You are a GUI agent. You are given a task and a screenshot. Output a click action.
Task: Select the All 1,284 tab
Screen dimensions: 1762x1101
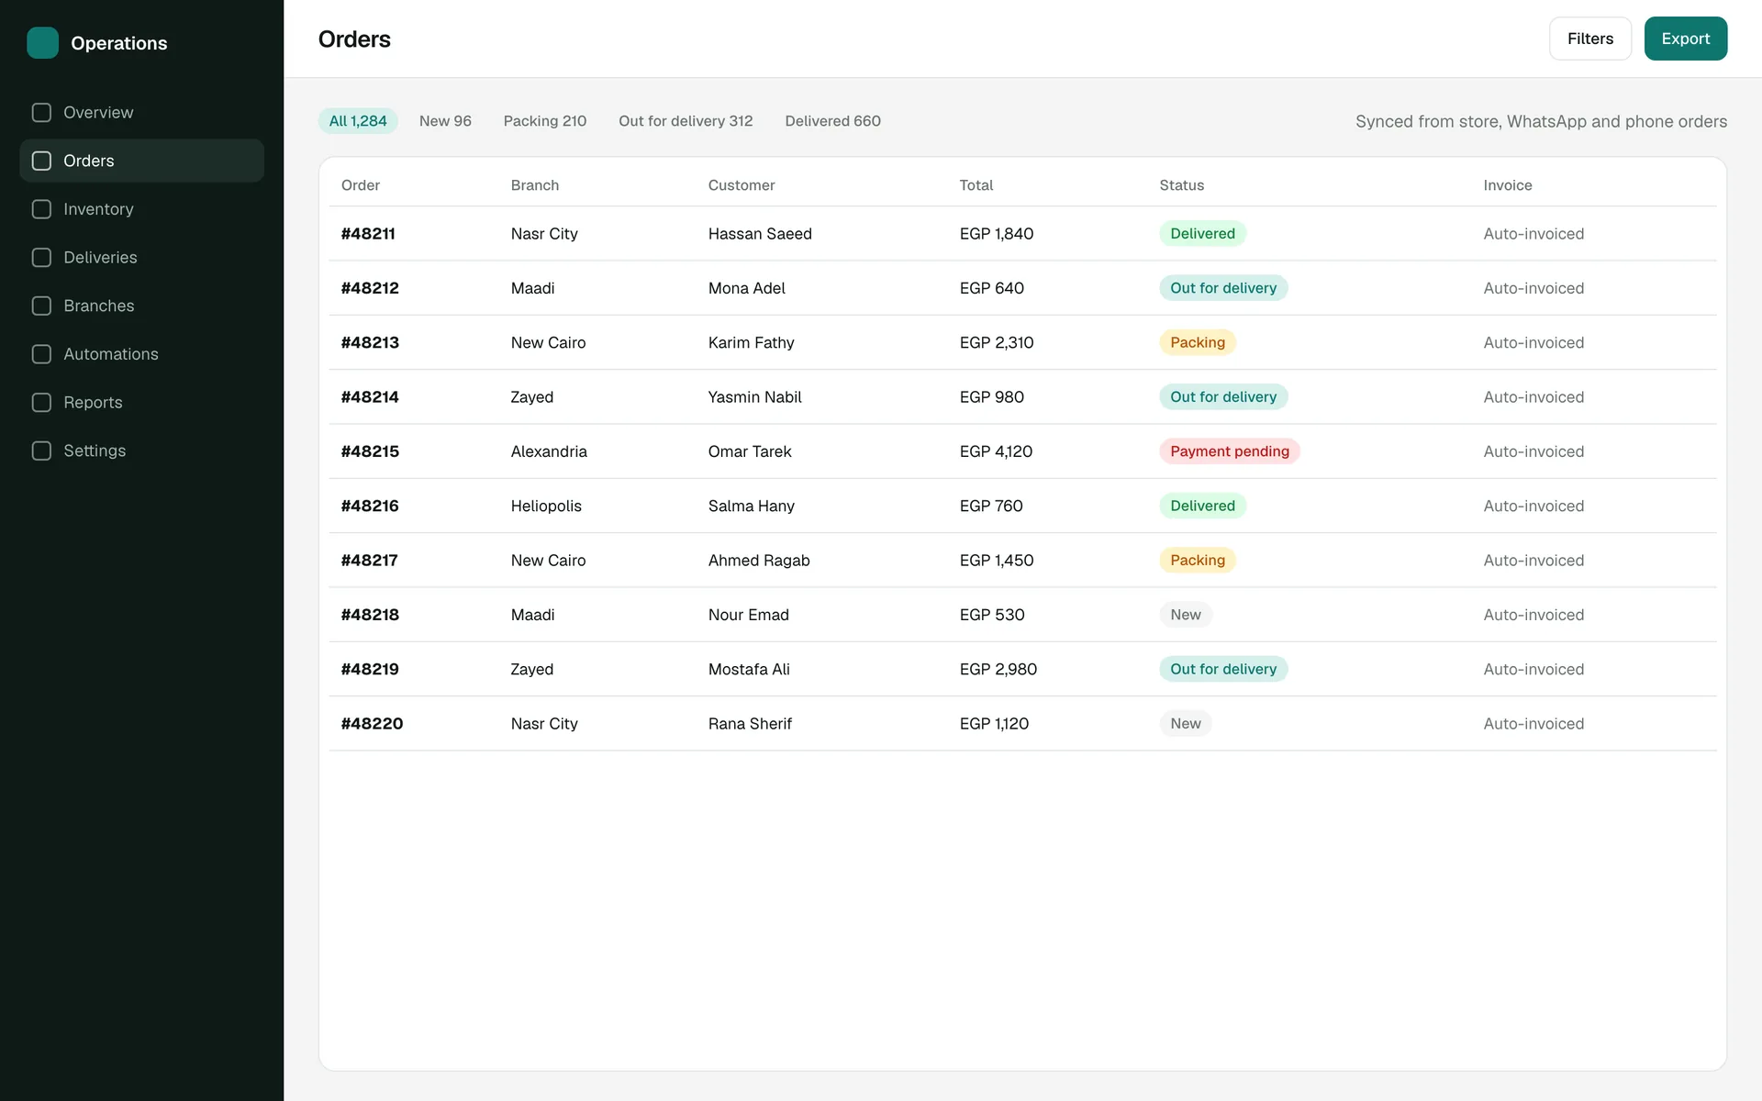[358, 121]
